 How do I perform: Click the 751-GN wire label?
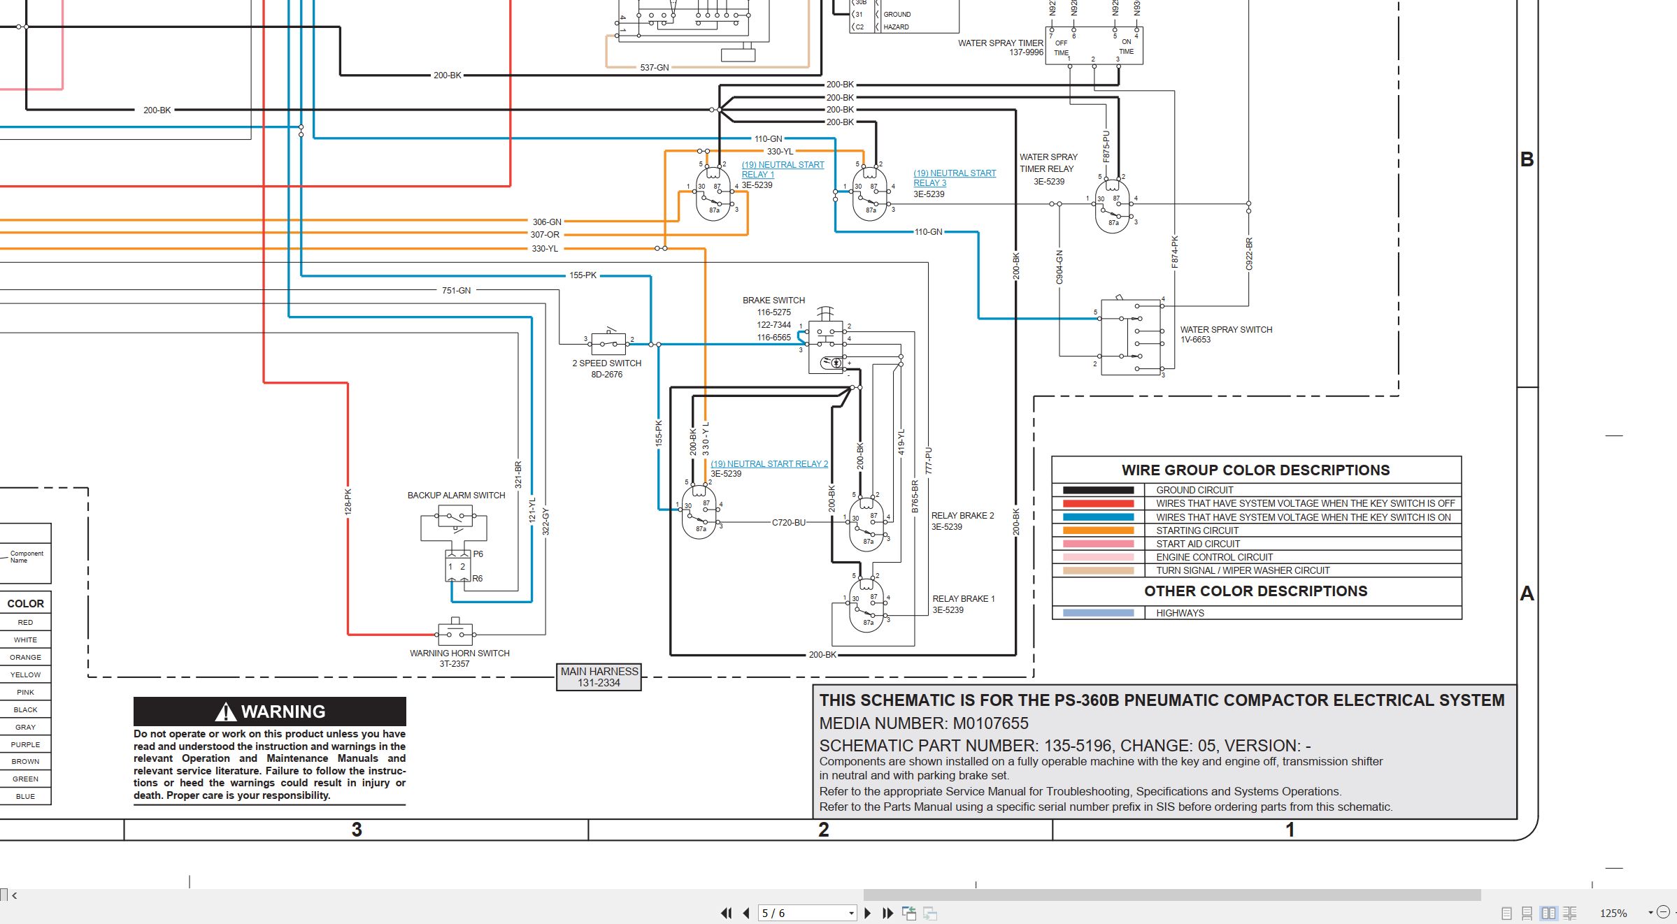pos(456,290)
